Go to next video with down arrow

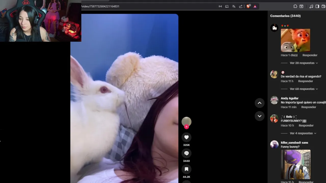(x=260, y=116)
